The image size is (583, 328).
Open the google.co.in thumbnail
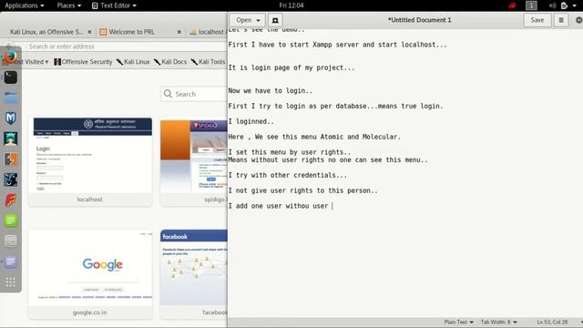coord(90,274)
